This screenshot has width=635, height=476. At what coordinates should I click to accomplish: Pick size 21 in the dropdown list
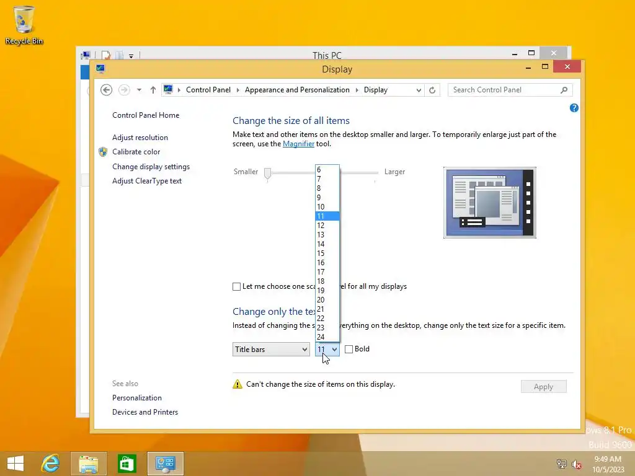click(x=327, y=310)
